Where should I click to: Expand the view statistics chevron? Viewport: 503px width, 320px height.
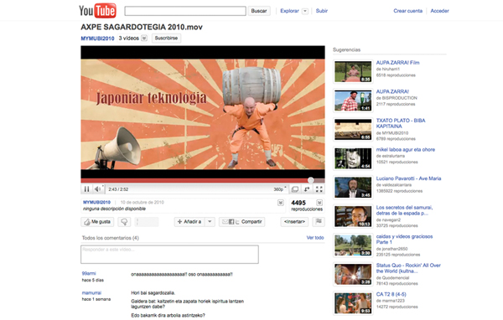click(319, 203)
